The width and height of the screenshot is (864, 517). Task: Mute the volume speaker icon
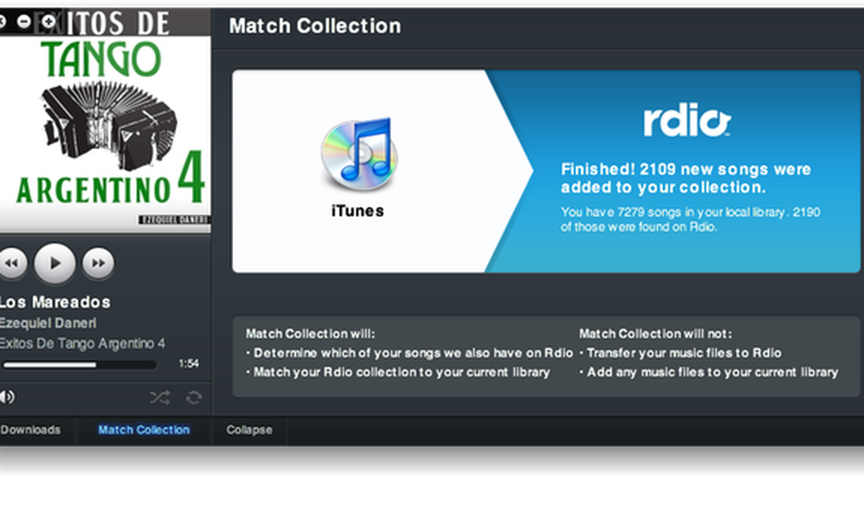pyautogui.click(x=7, y=397)
